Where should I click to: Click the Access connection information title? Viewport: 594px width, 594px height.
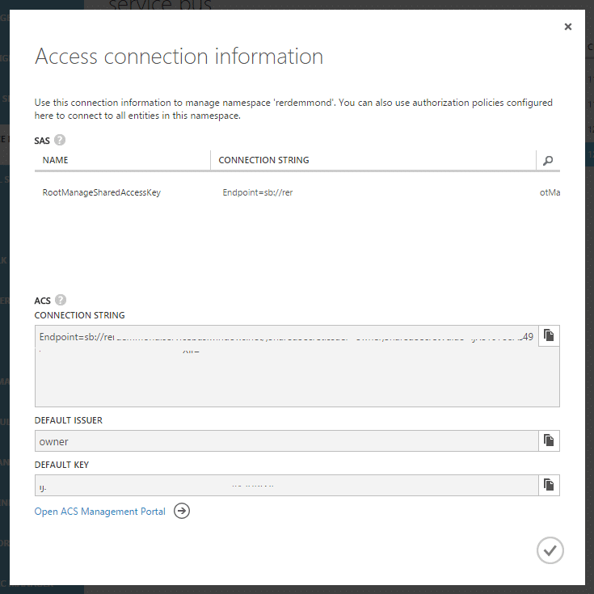[x=179, y=57]
